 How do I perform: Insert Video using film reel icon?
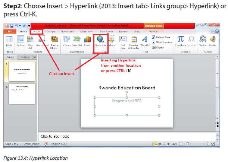point(203,39)
